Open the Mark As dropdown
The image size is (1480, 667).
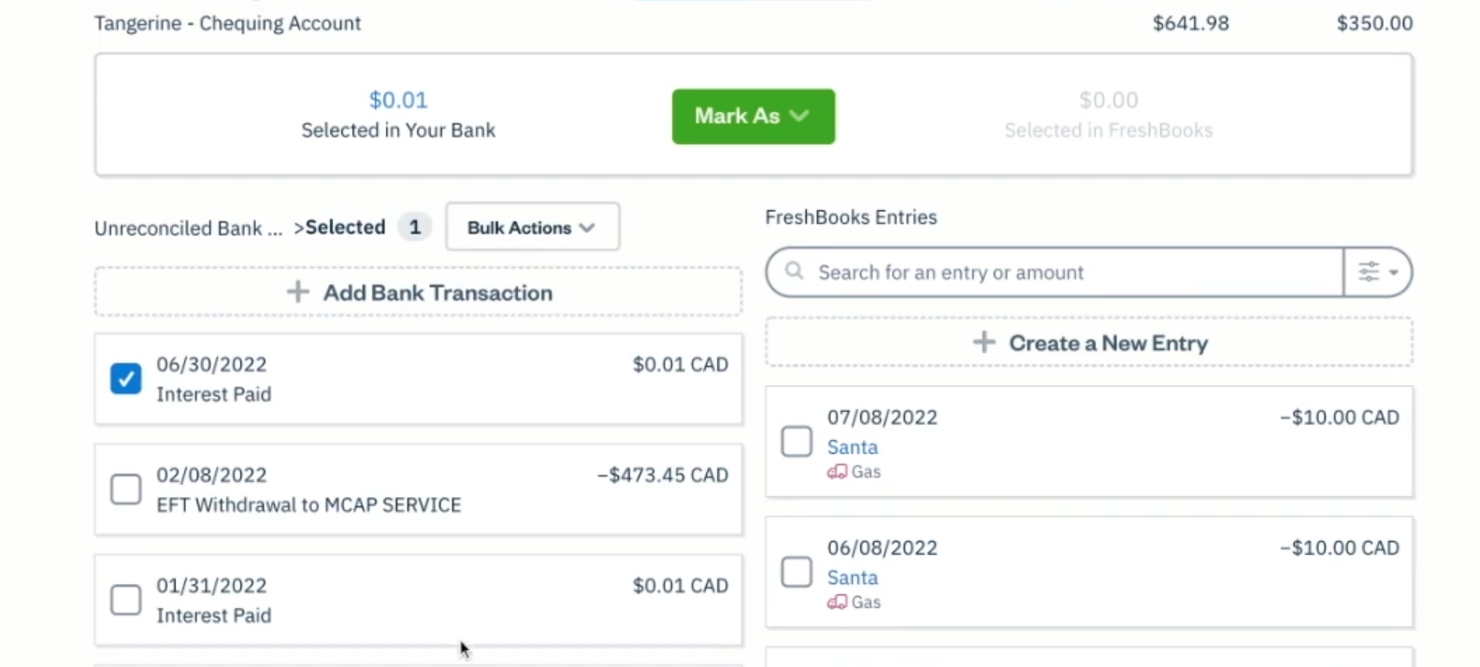pyautogui.click(x=753, y=116)
